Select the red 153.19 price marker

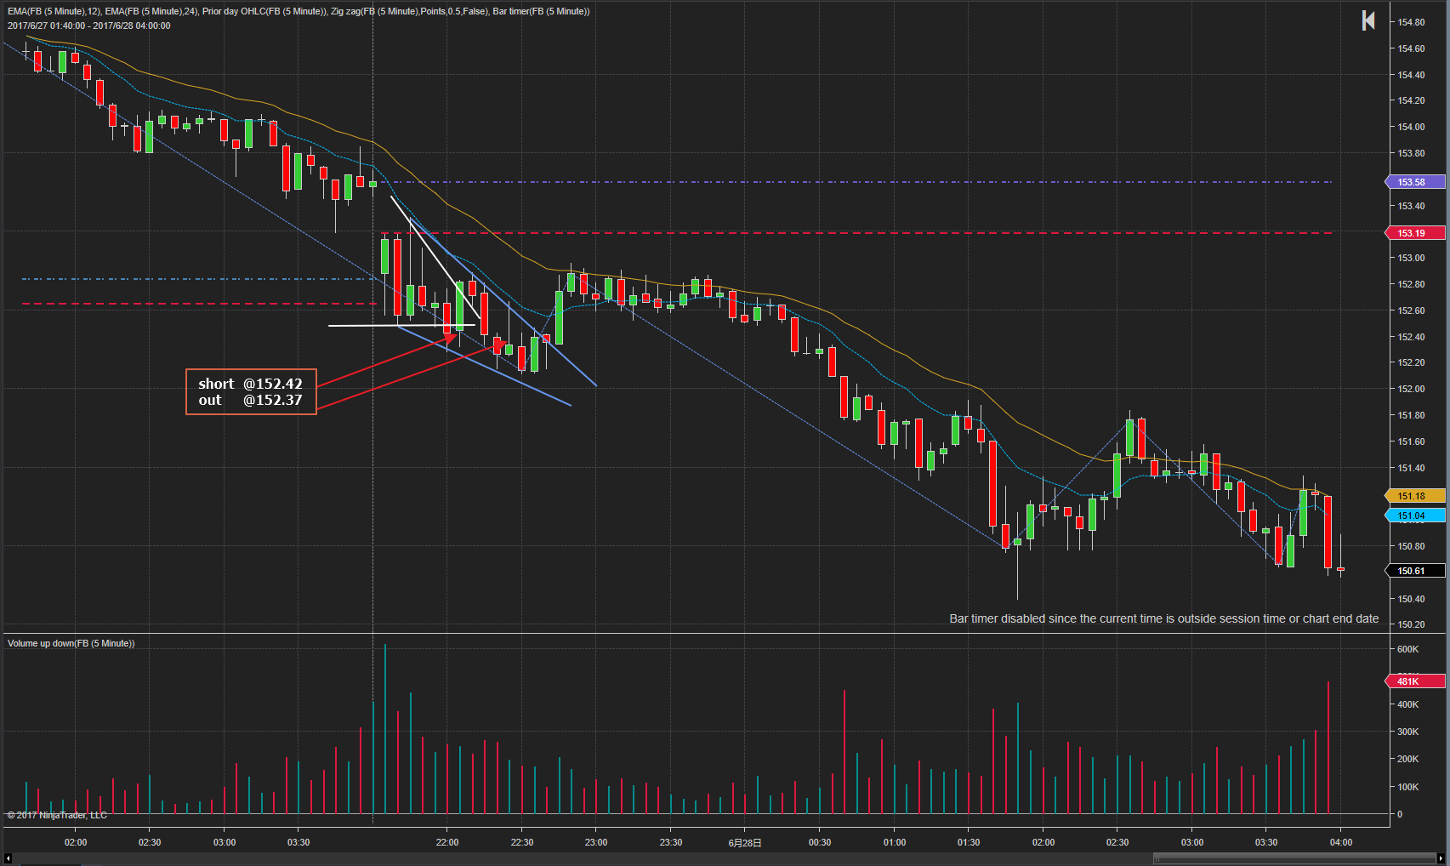1415,233
